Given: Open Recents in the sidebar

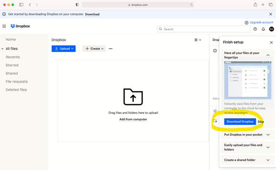Looking at the screenshot, I should pyautogui.click(x=13, y=57).
